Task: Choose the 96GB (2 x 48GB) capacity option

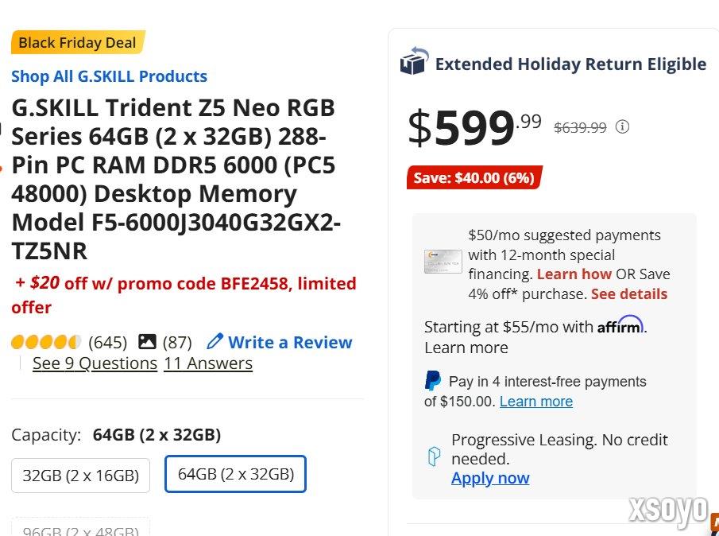Action: coord(80,530)
